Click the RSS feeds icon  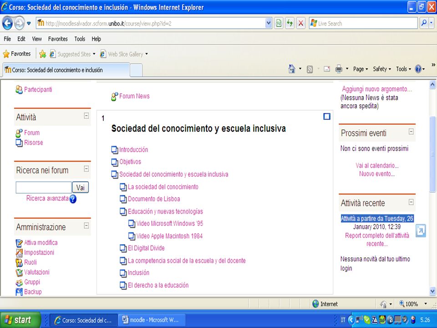[310, 69]
